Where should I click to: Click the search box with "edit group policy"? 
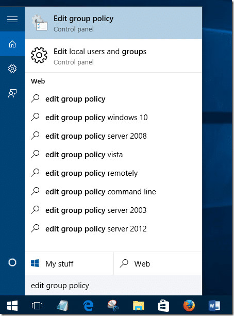(x=113, y=286)
